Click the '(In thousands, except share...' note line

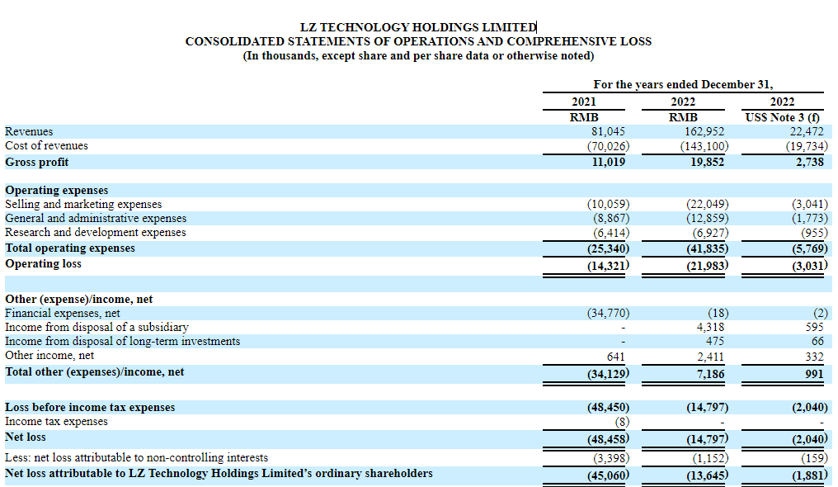tap(418, 55)
